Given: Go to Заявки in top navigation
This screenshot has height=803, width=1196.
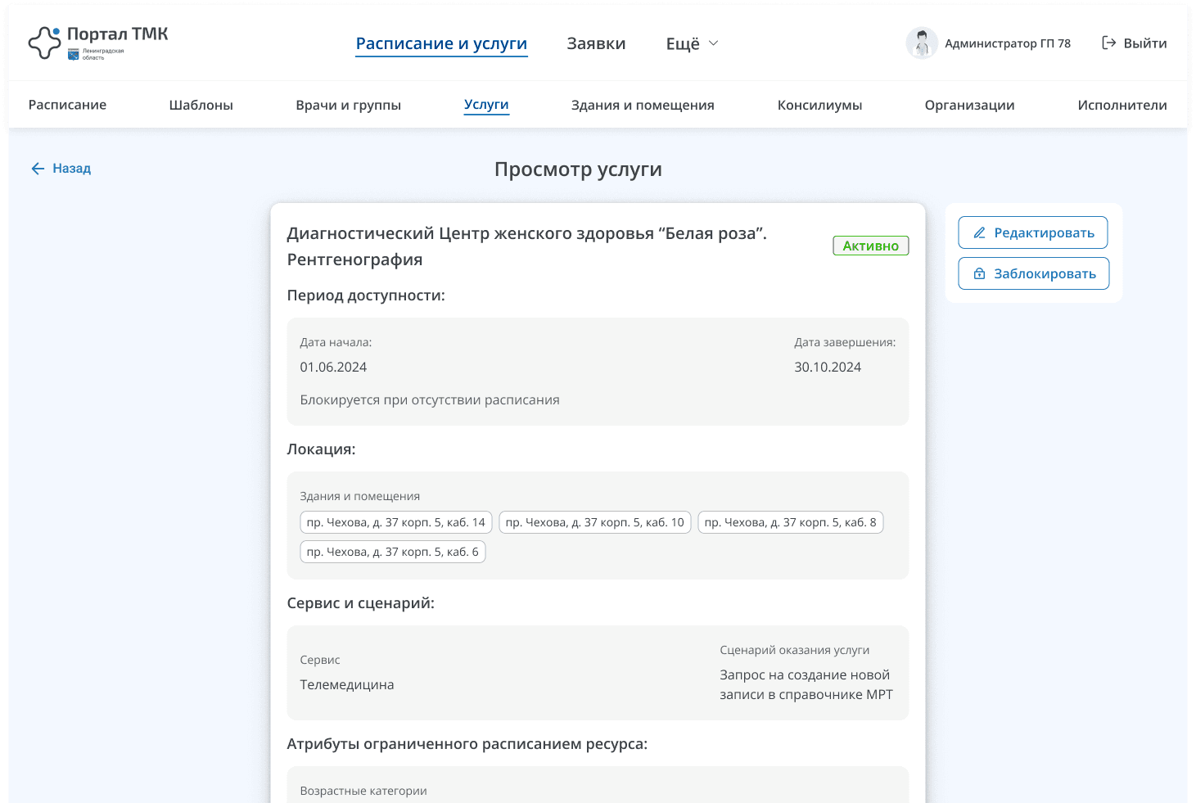Looking at the screenshot, I should pyautogui.click(x=596, y=43).
